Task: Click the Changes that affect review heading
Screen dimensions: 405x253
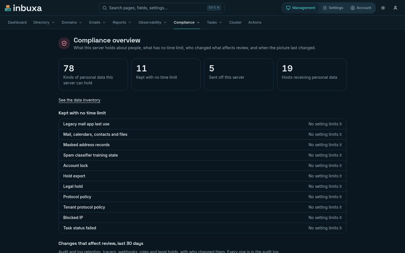Action: [x=101, y=243]
